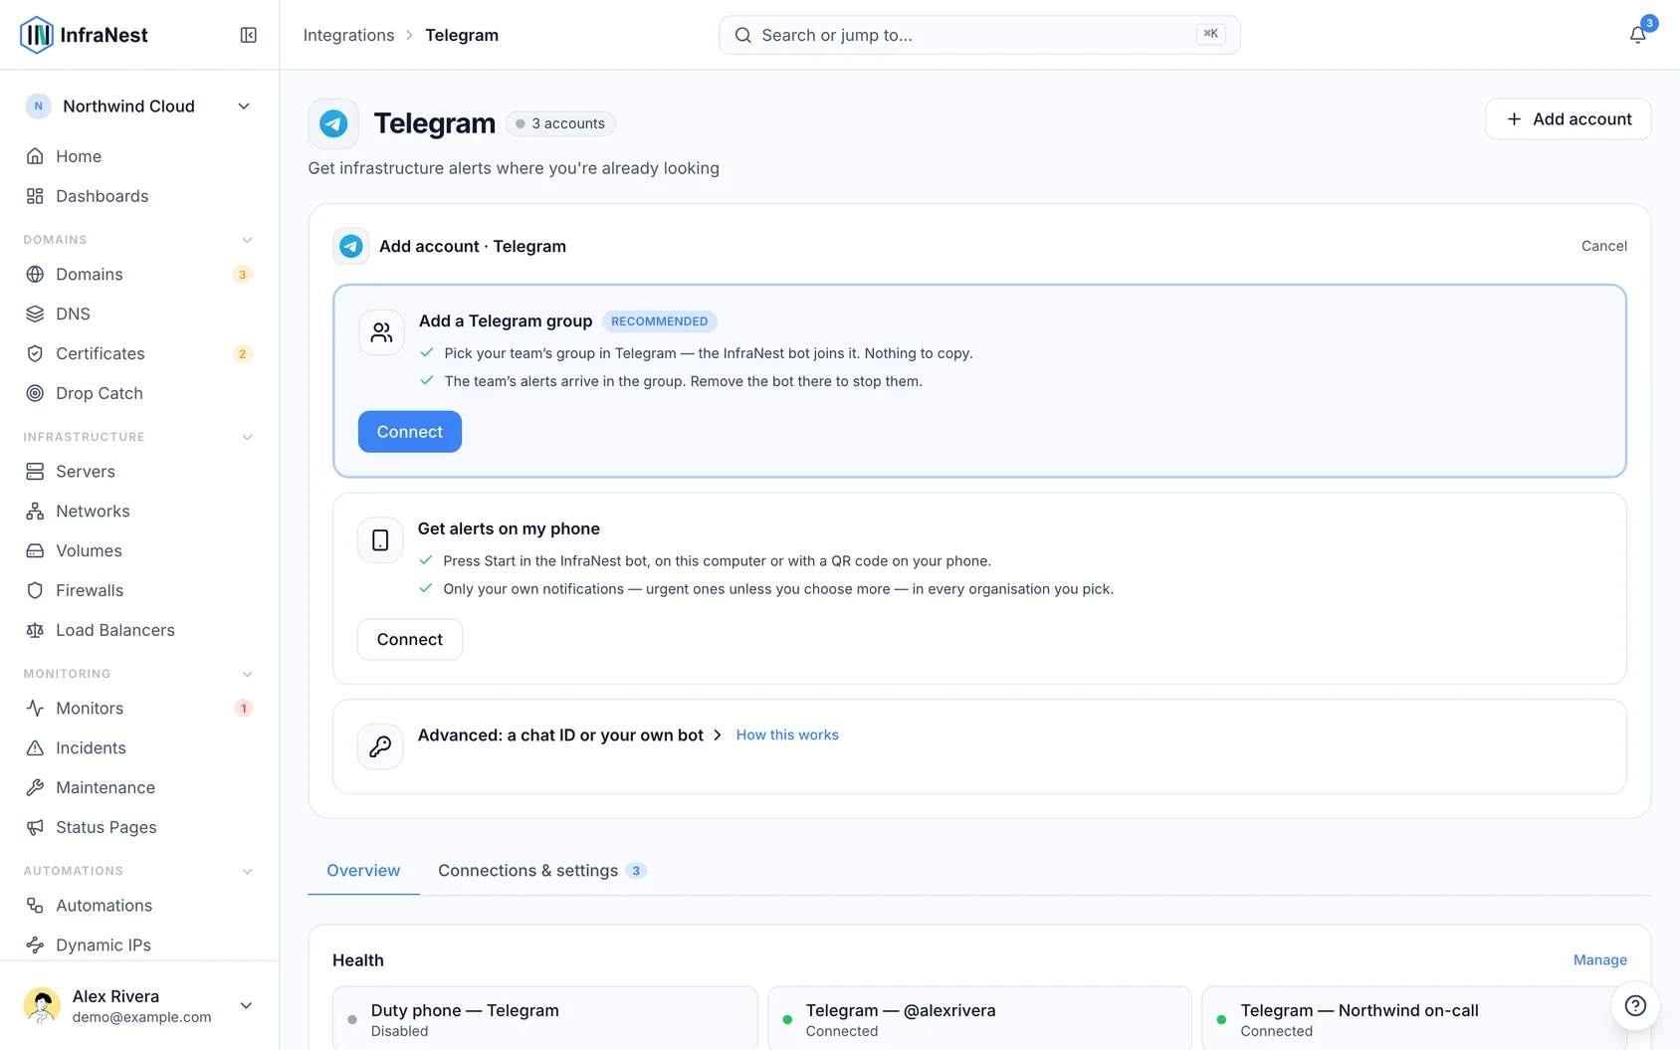Open Firewalls page
The height and width of the screenshot is (1050, 1680).
[x=139, y=590]
